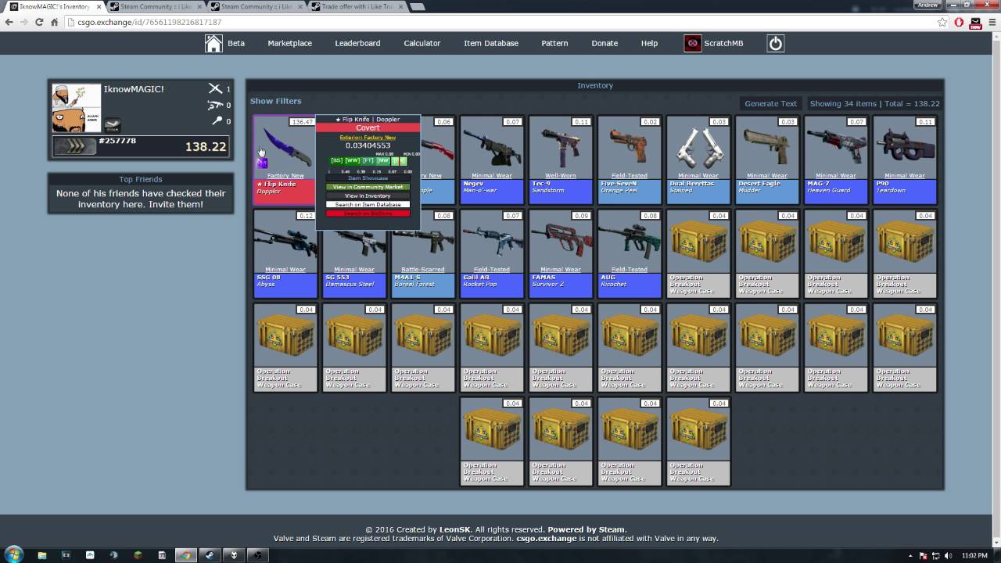Viewport: 1001px width, 563px height.
Task: Select the Dual Berettas Stained item
Action: coord(698,160)
